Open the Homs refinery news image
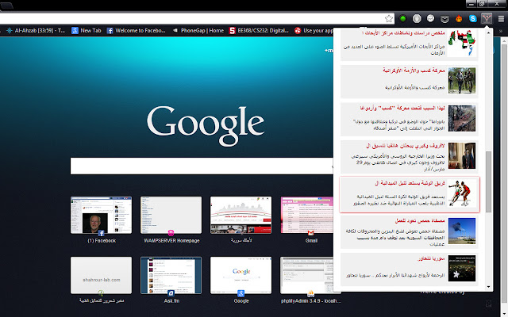This screenshot has height=317, width=508. [462, 231]
